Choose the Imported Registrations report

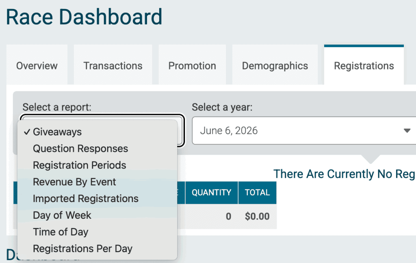86,198
